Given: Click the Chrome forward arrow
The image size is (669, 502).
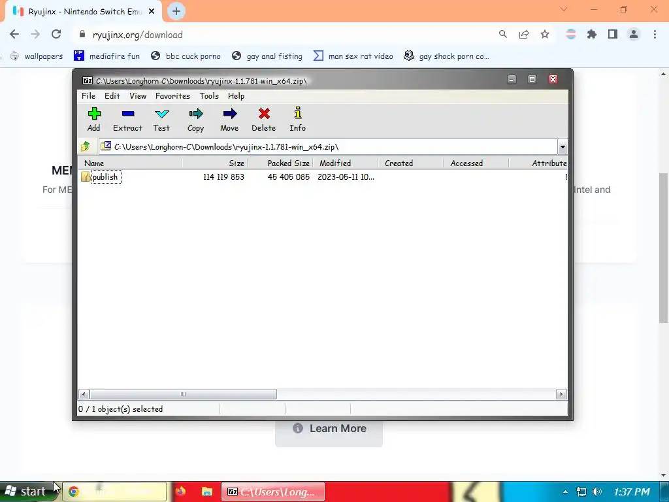Looking at the screenshot, I should click(x=35, y=34).
